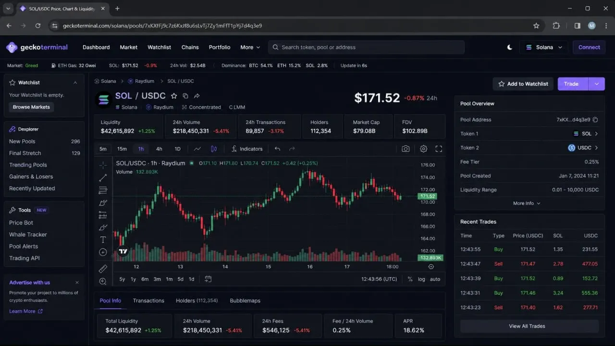Copy the pool address
This screenshot has height=346, width=615.
click(595, 120)
